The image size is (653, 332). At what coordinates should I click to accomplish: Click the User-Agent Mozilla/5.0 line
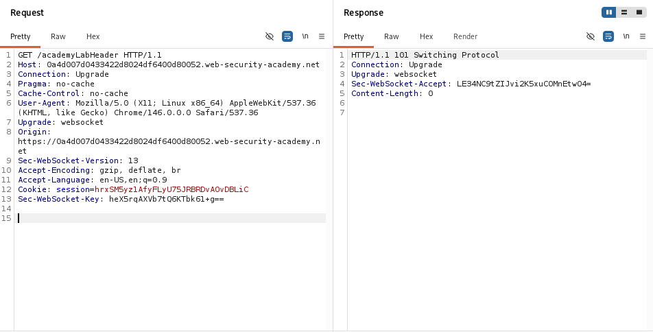point(167,103)
